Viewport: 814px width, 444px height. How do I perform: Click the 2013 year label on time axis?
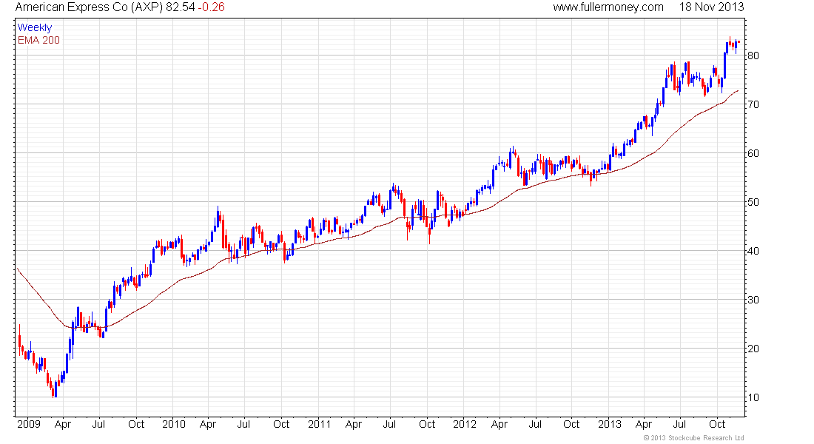pyautogui.click(x=610, y=424)
